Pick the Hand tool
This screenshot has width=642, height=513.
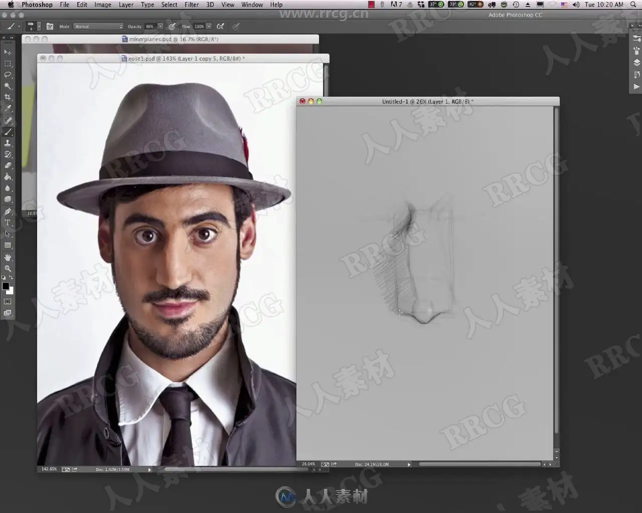(x=8, y=257)
